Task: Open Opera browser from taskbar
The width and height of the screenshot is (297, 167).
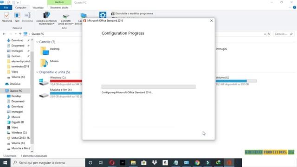Action: coord(112,163)
